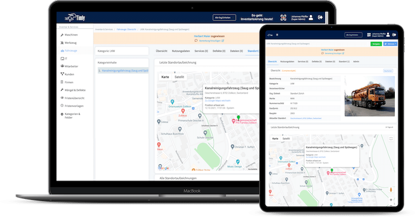Screen dimensions: 415x217
Task: Select Fahrzeuge car icon in laptop sidebar
Action: (62, 51)
